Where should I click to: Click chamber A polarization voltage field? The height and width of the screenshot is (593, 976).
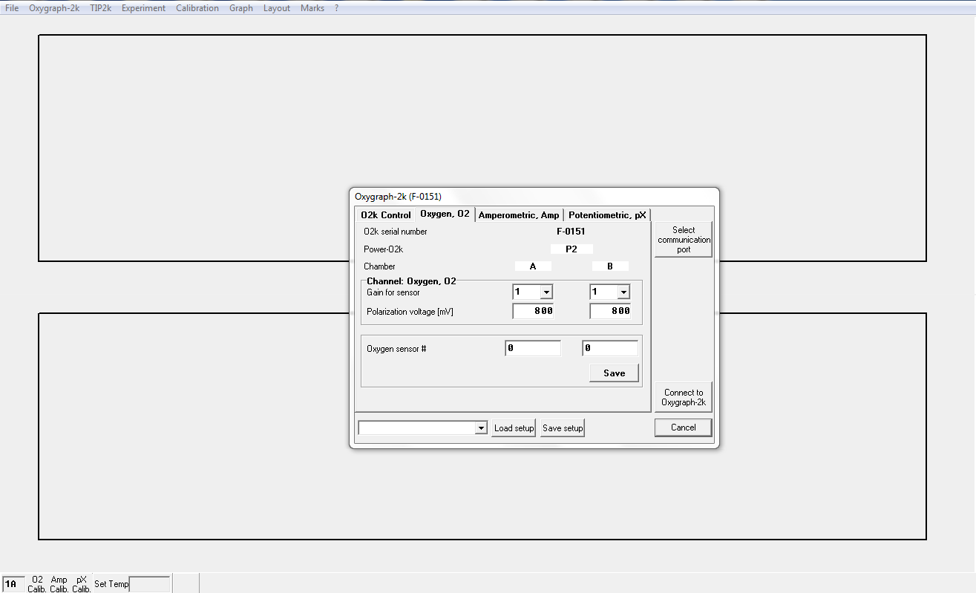(533, 312)
